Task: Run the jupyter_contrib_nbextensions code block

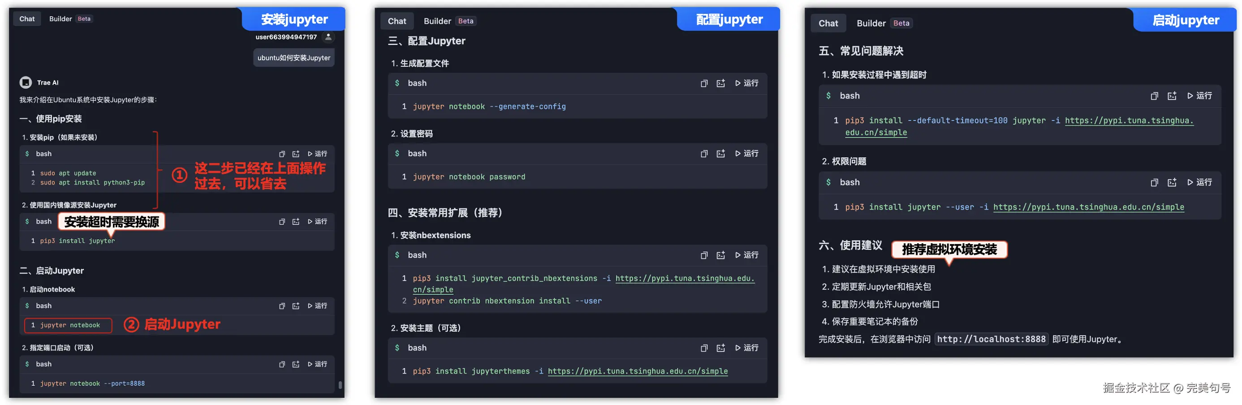Action: tap(747, 255)
